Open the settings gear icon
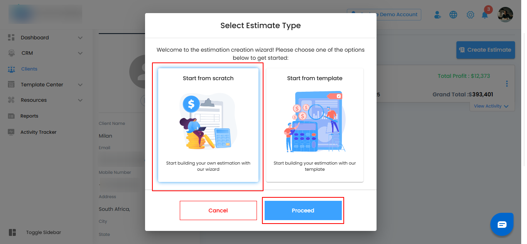 (470, 15)
